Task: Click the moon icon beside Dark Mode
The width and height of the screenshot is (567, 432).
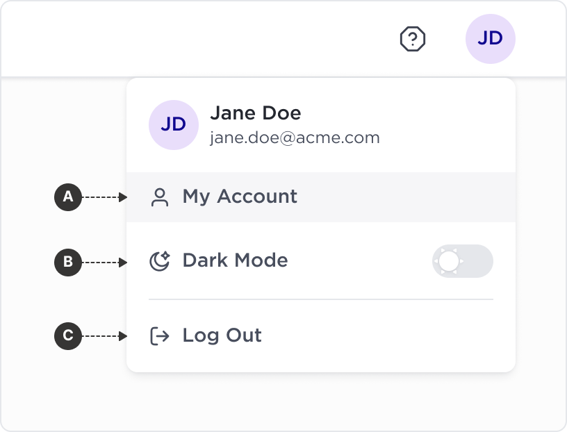Action: 160,260
